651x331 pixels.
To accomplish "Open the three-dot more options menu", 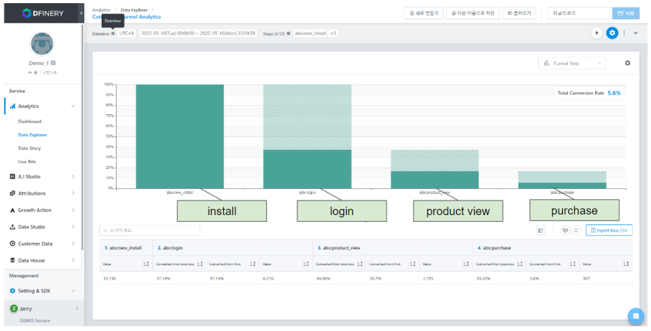I will (624, 33).
